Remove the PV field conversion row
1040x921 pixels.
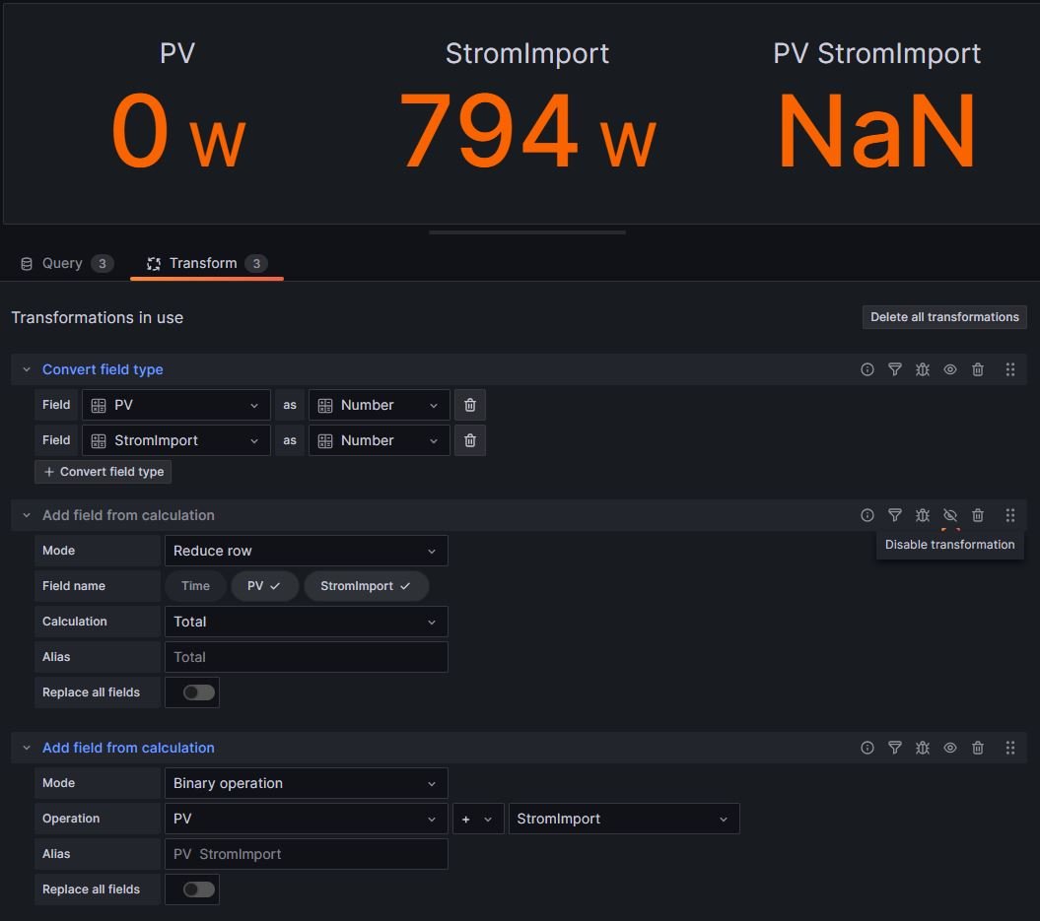[x=470, y=405]
